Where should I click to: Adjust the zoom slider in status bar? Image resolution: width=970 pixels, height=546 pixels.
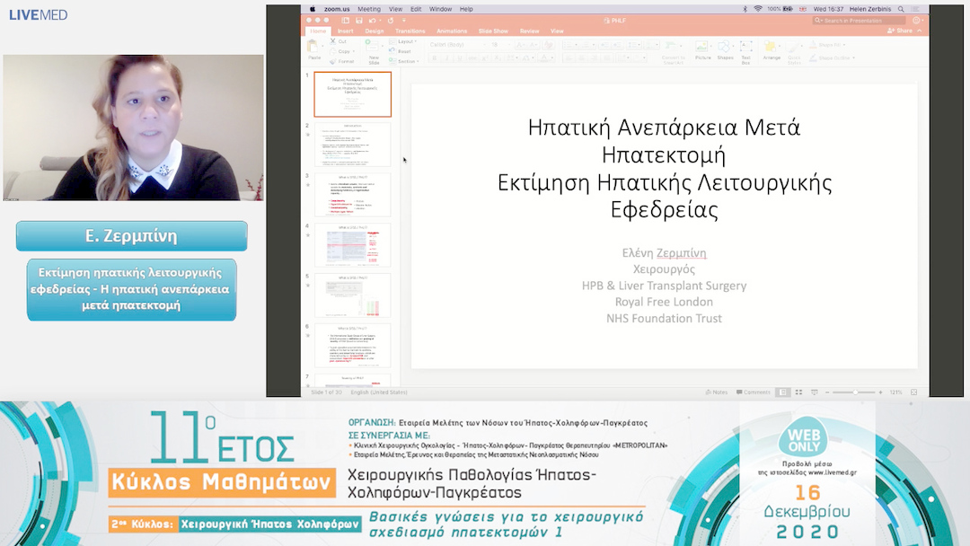(854, 392)
